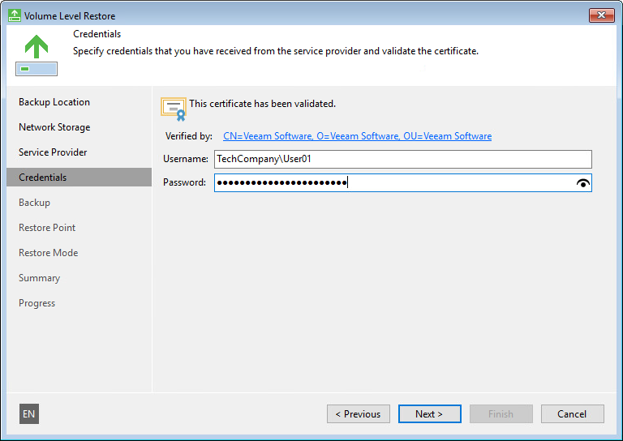Close the Volume Level Restore window

(602, 15)
